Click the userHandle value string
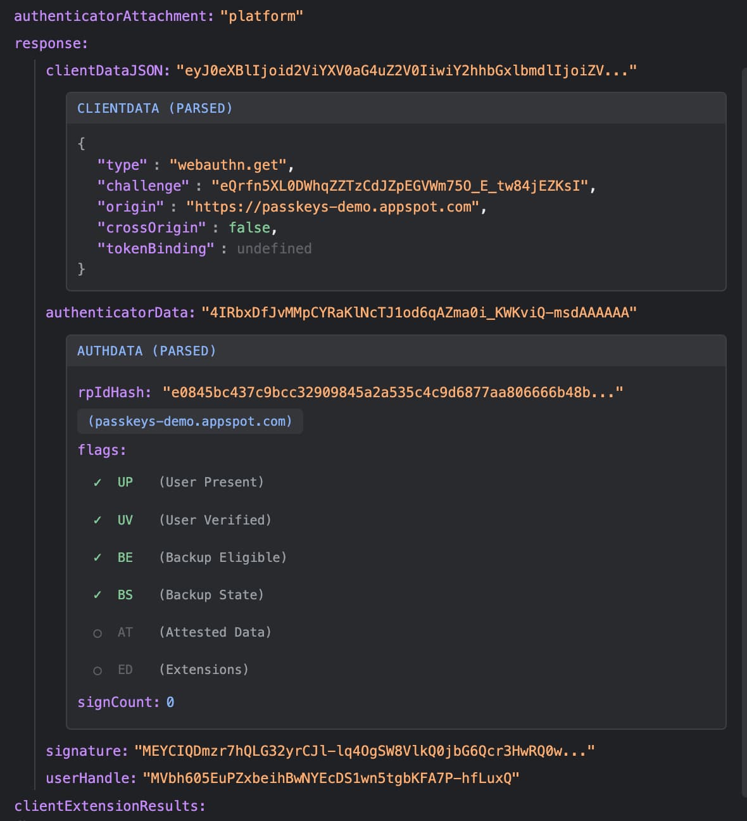 pyautogui.click(x=330, y=778)
